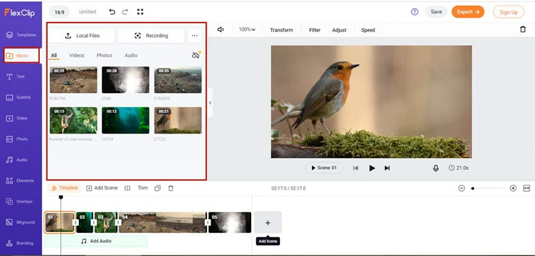Viewport: 535px width, 256px height.
Task: Adjust the timeline zoom slider
Action: click(x=488, y=188)
